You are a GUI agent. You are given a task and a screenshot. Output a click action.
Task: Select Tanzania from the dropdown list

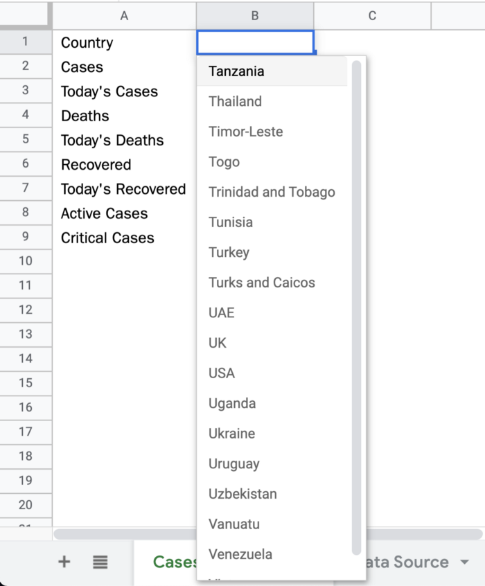click(236, 71)
